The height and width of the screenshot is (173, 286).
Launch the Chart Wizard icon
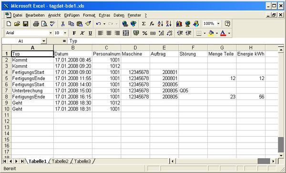(x=179, y=24)
